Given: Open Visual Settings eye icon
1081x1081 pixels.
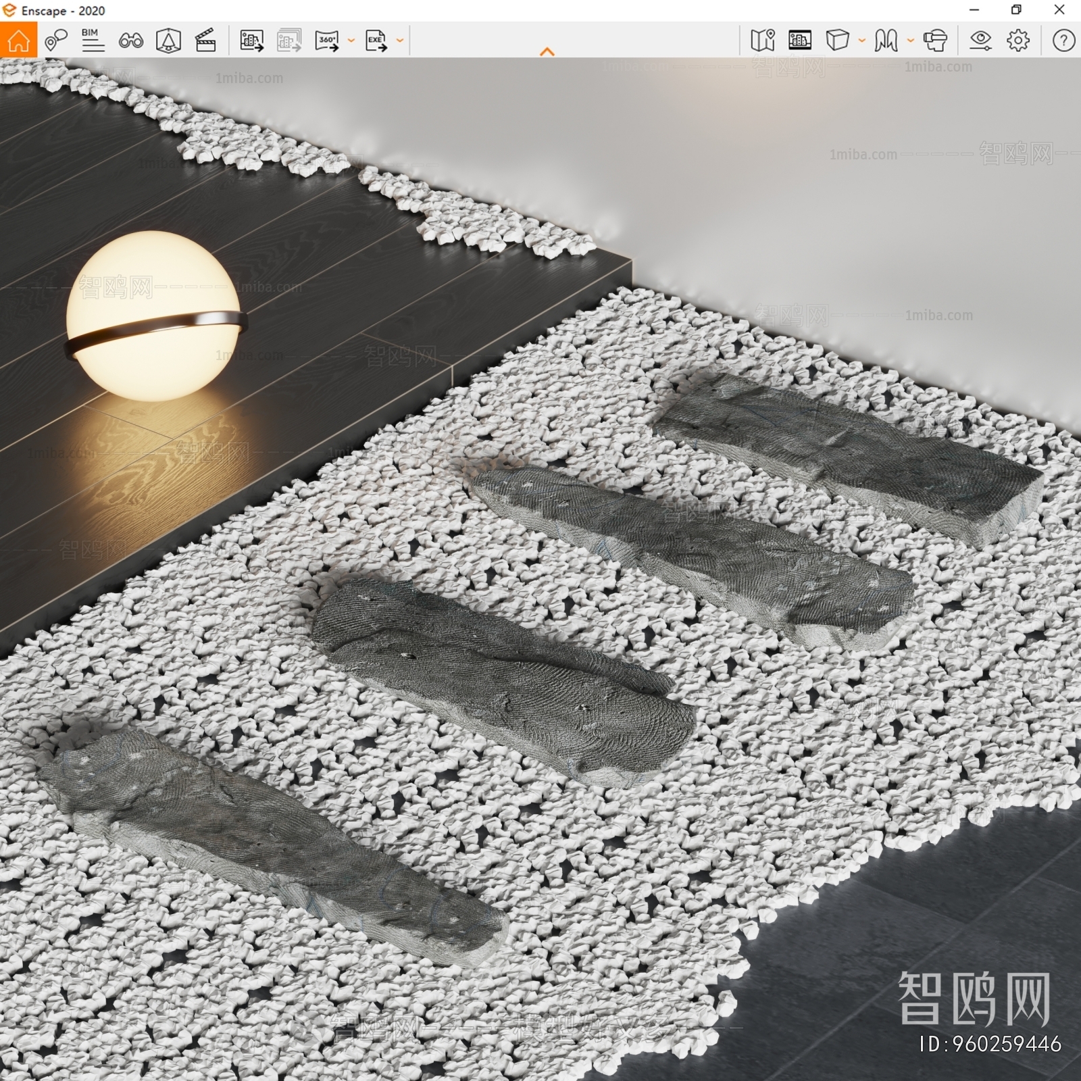Looking at the screenshot, I should (980, 41).
